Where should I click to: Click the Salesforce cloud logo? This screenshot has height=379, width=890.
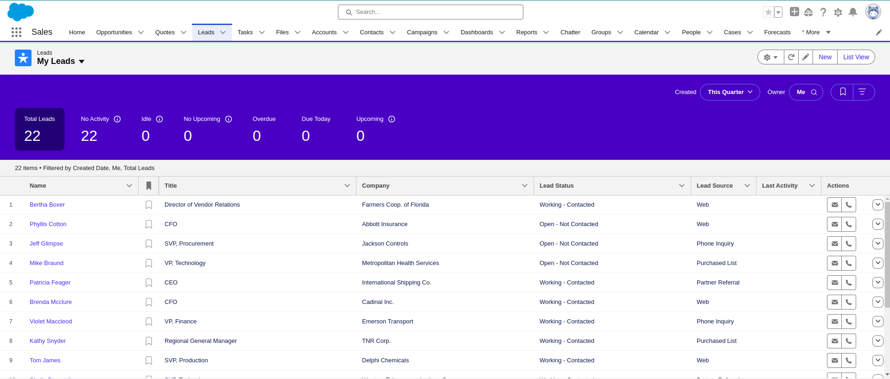[20, 12]
